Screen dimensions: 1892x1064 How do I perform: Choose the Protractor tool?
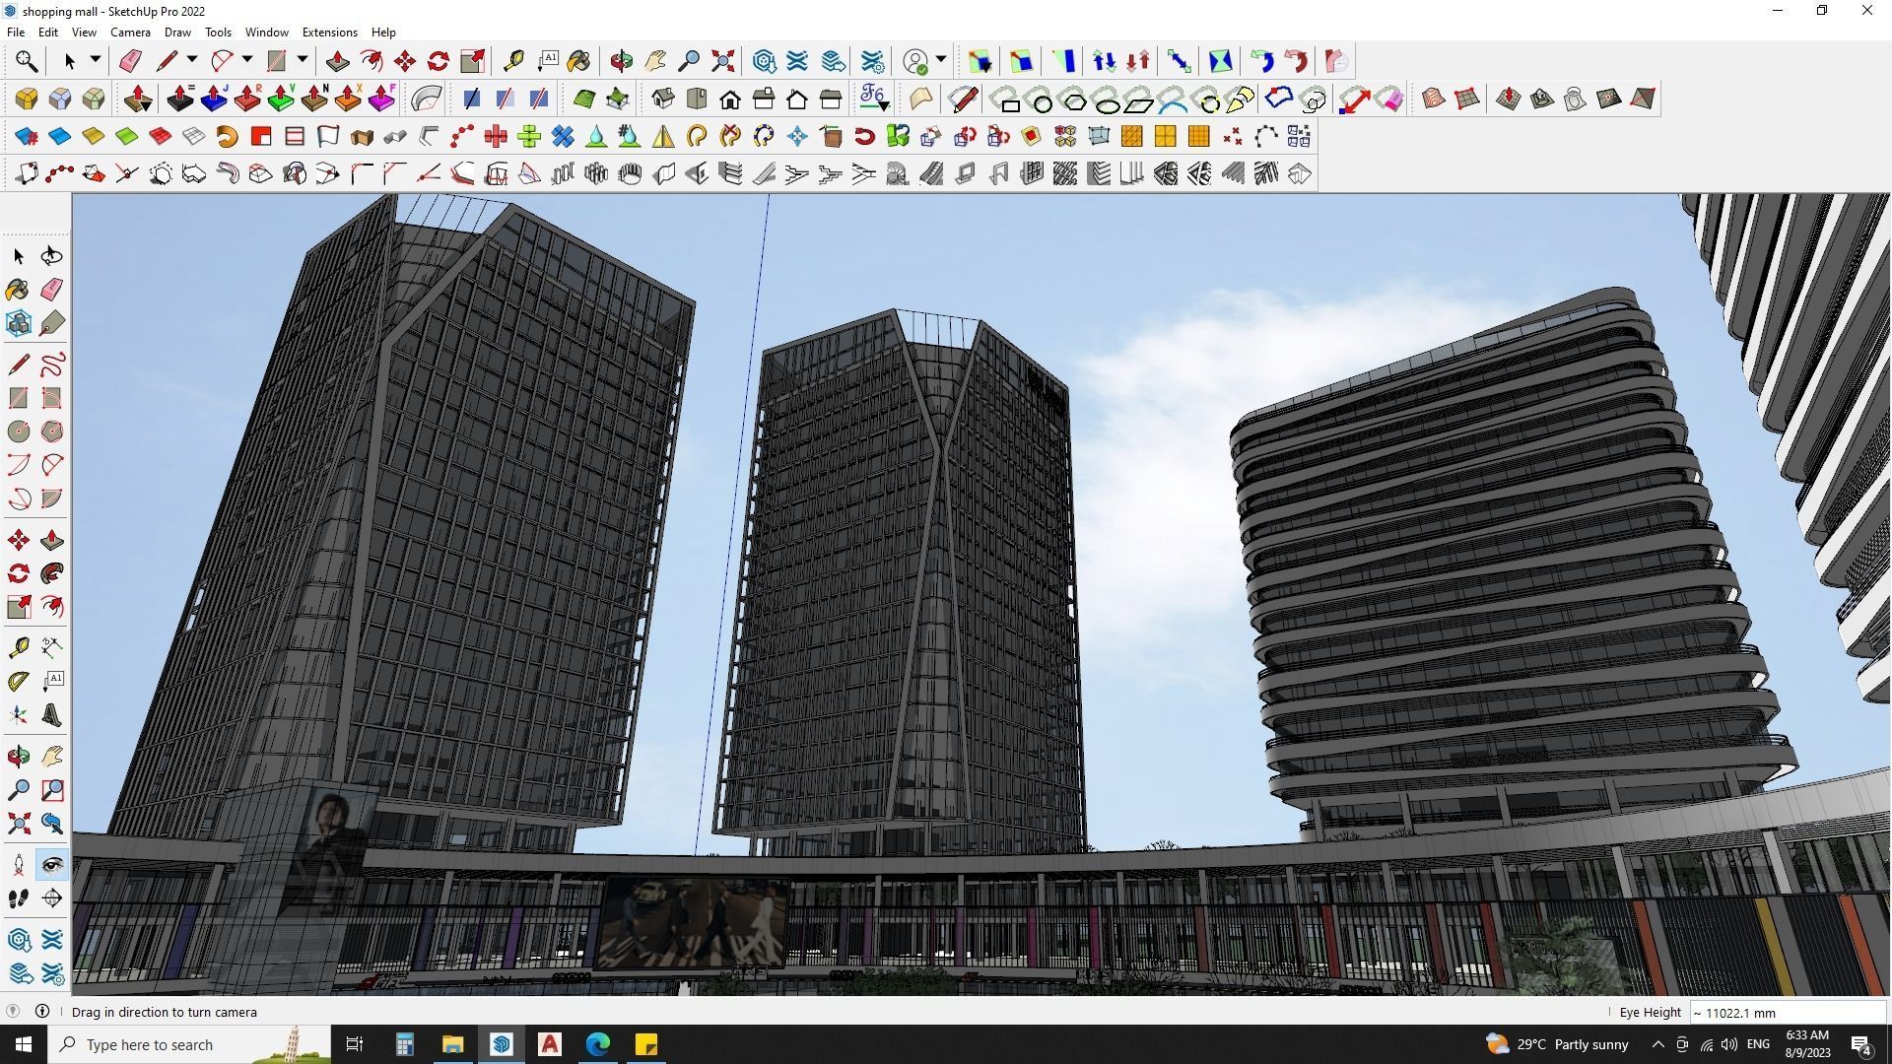point(18,681)
